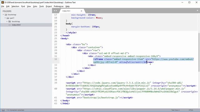Click the closing </html> tag
The image size is (200, 112).
(65, 104)
